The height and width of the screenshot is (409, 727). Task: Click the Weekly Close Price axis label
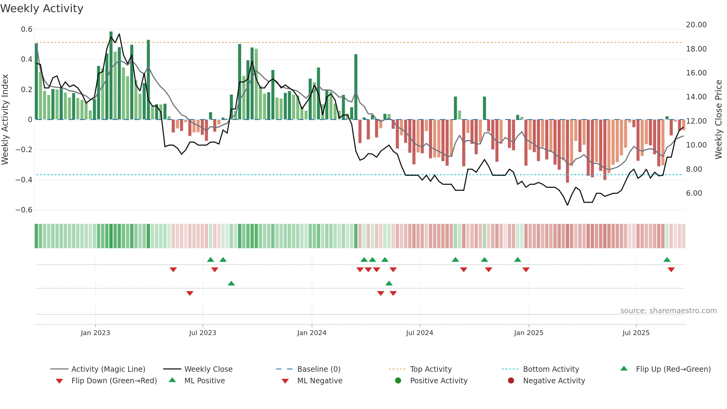[719, 119]
